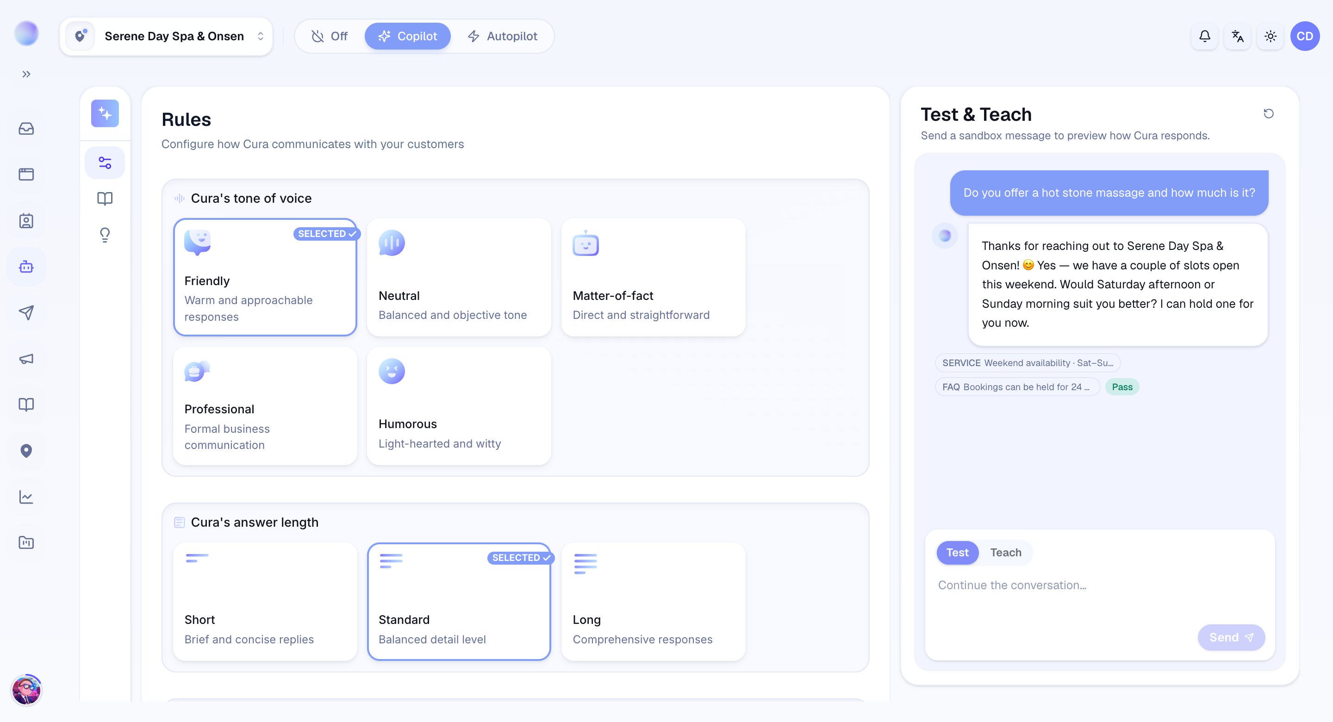
Task: Select the Standard answer length card
Action: [x=459, y=601]
